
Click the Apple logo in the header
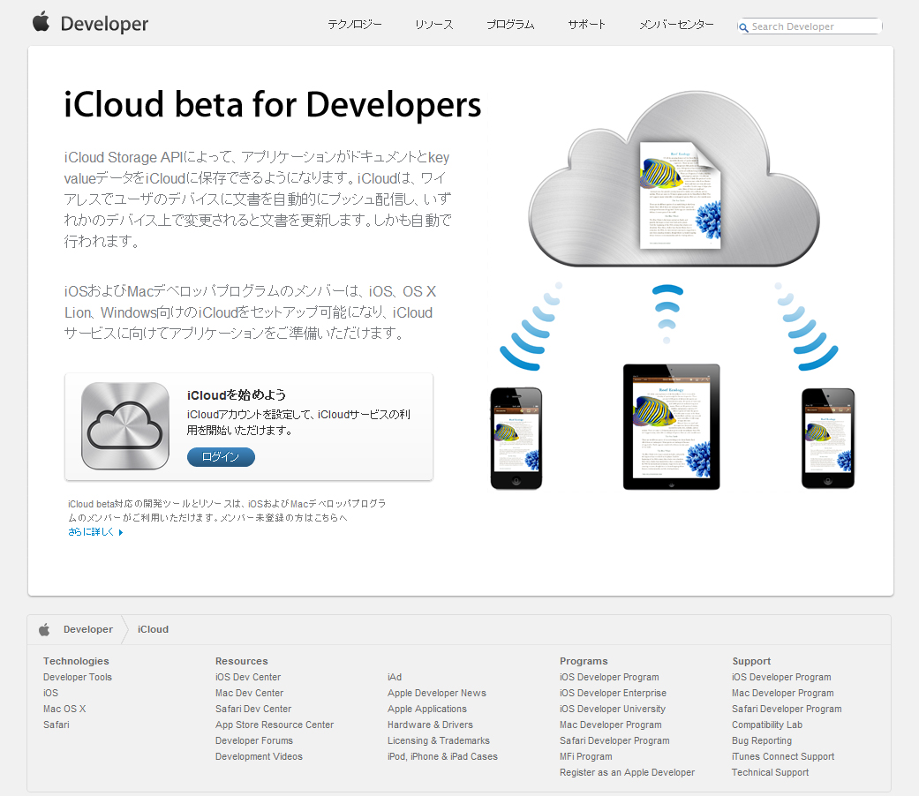(x=41, y=22)
